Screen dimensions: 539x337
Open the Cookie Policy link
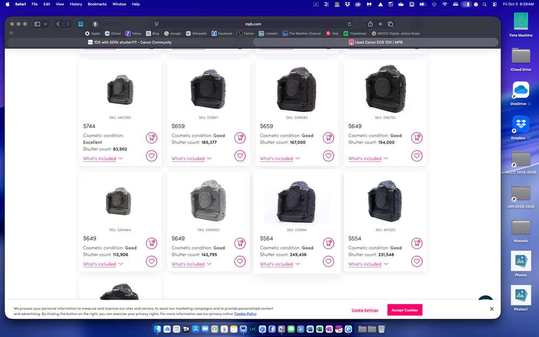245,314
